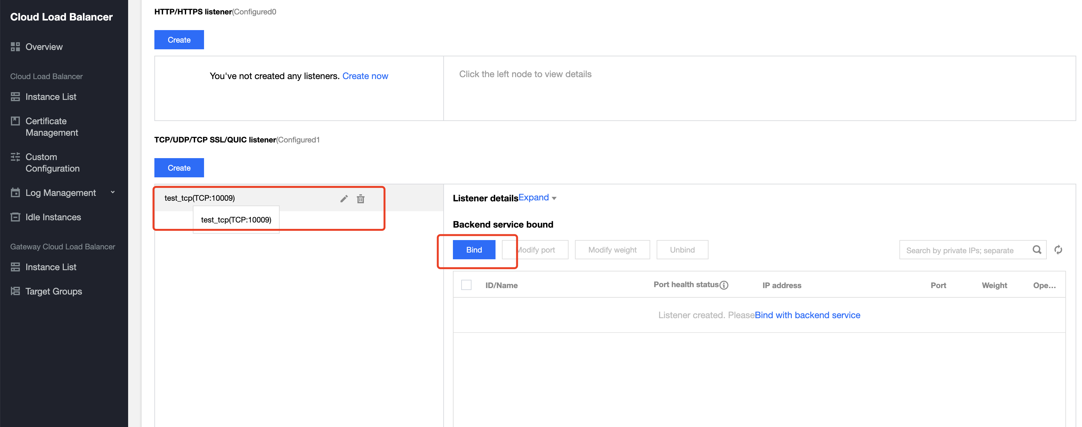Open Idle Instances page
Screen dimensions: 1082x427
click(53, 217)
